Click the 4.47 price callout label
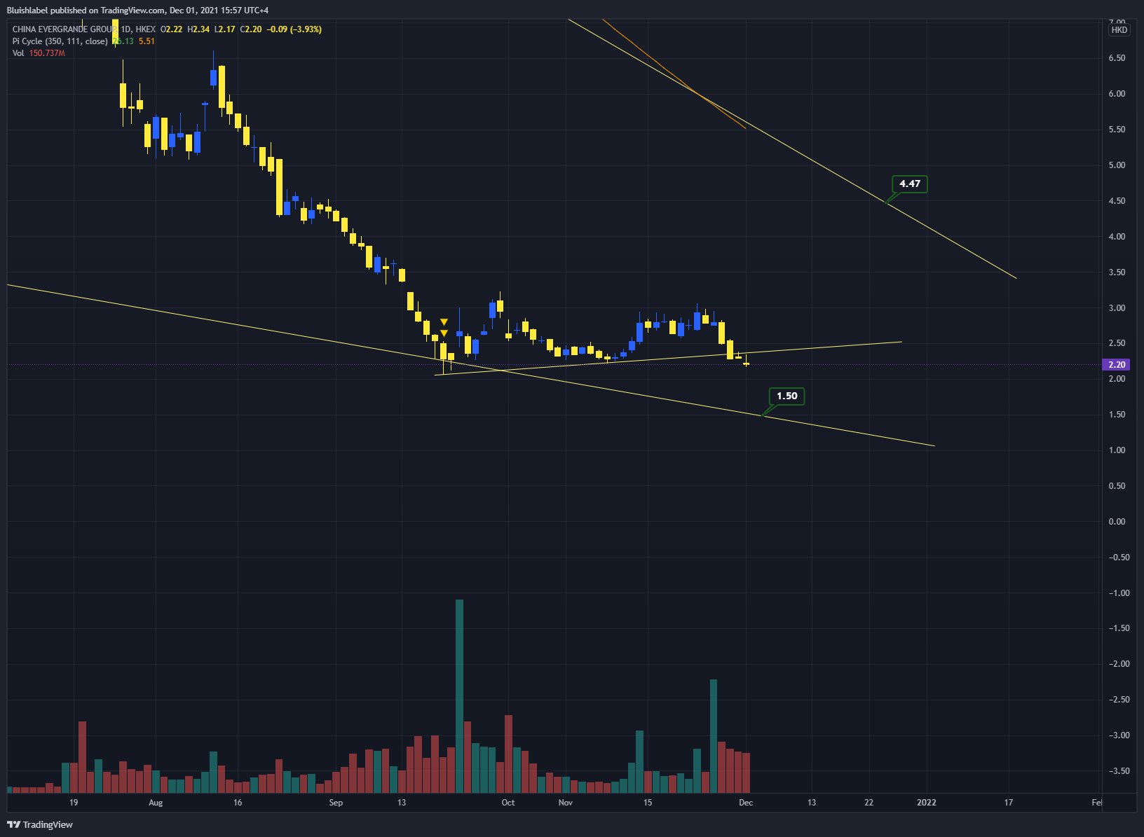 (910, 184)
